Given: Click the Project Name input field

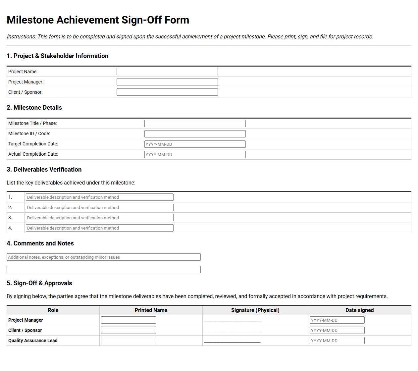Looking at the screenshot, I should click(x=167, y=72).
